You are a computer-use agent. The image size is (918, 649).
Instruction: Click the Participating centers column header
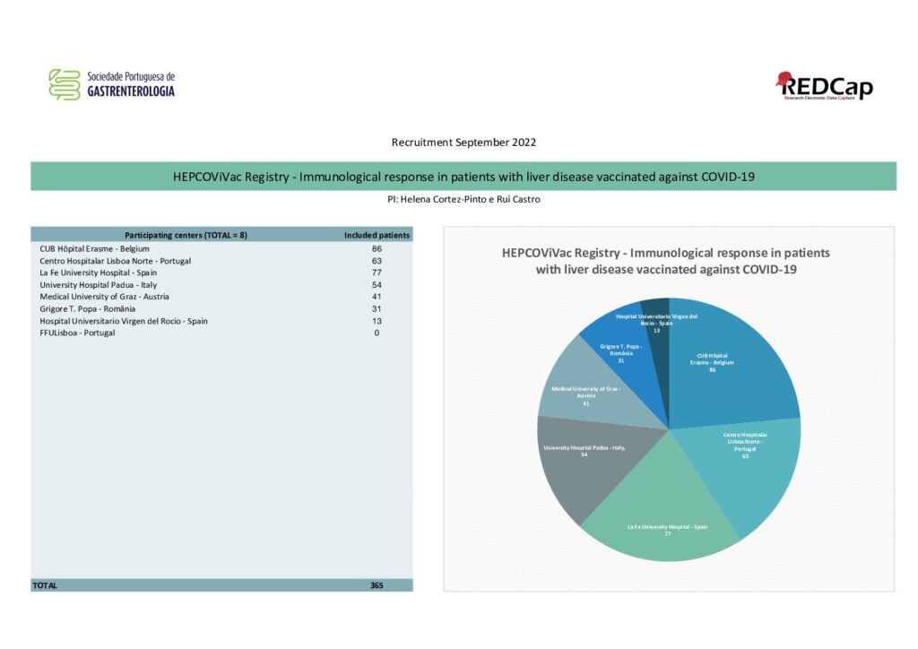tap(186, 235)
